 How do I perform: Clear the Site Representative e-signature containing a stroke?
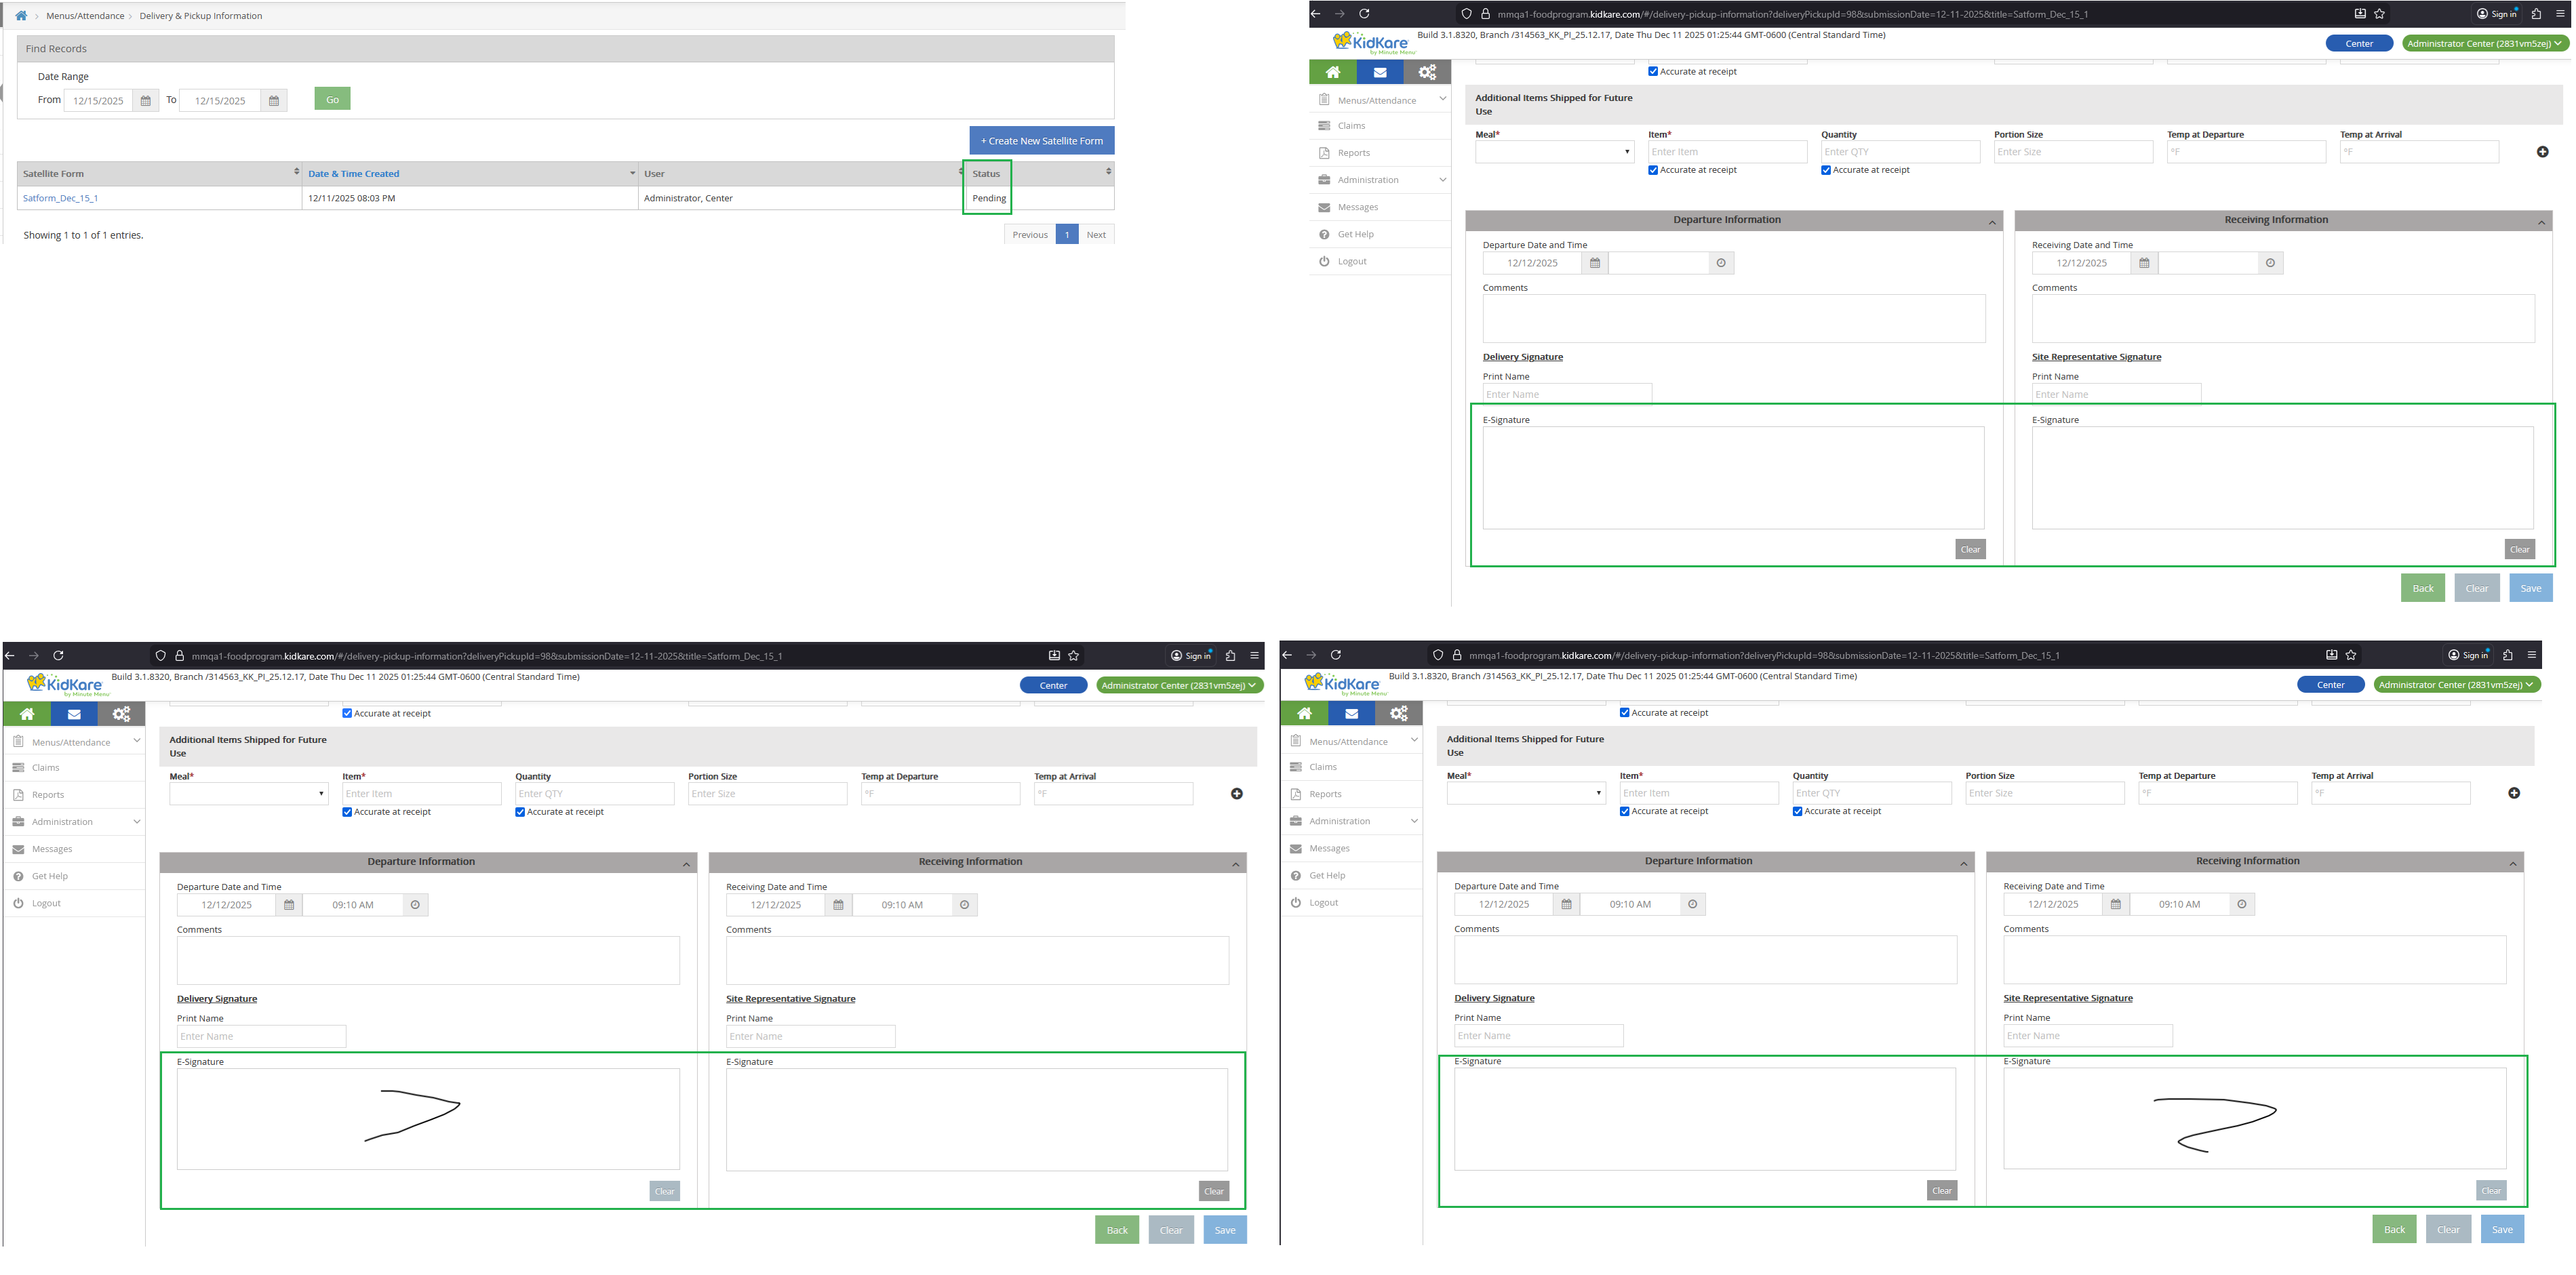click(x=2490, y=1190)
